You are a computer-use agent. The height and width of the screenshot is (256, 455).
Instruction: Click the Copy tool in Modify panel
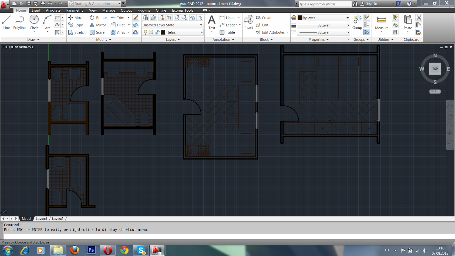click(76, 25)
